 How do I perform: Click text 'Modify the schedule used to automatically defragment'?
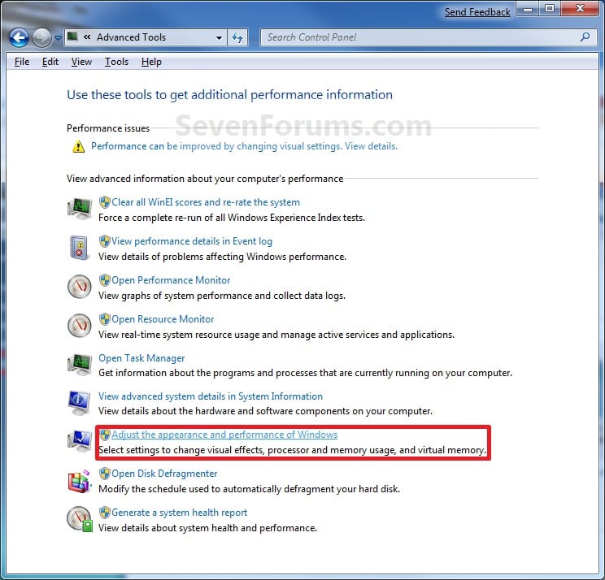tap(250, 489)
